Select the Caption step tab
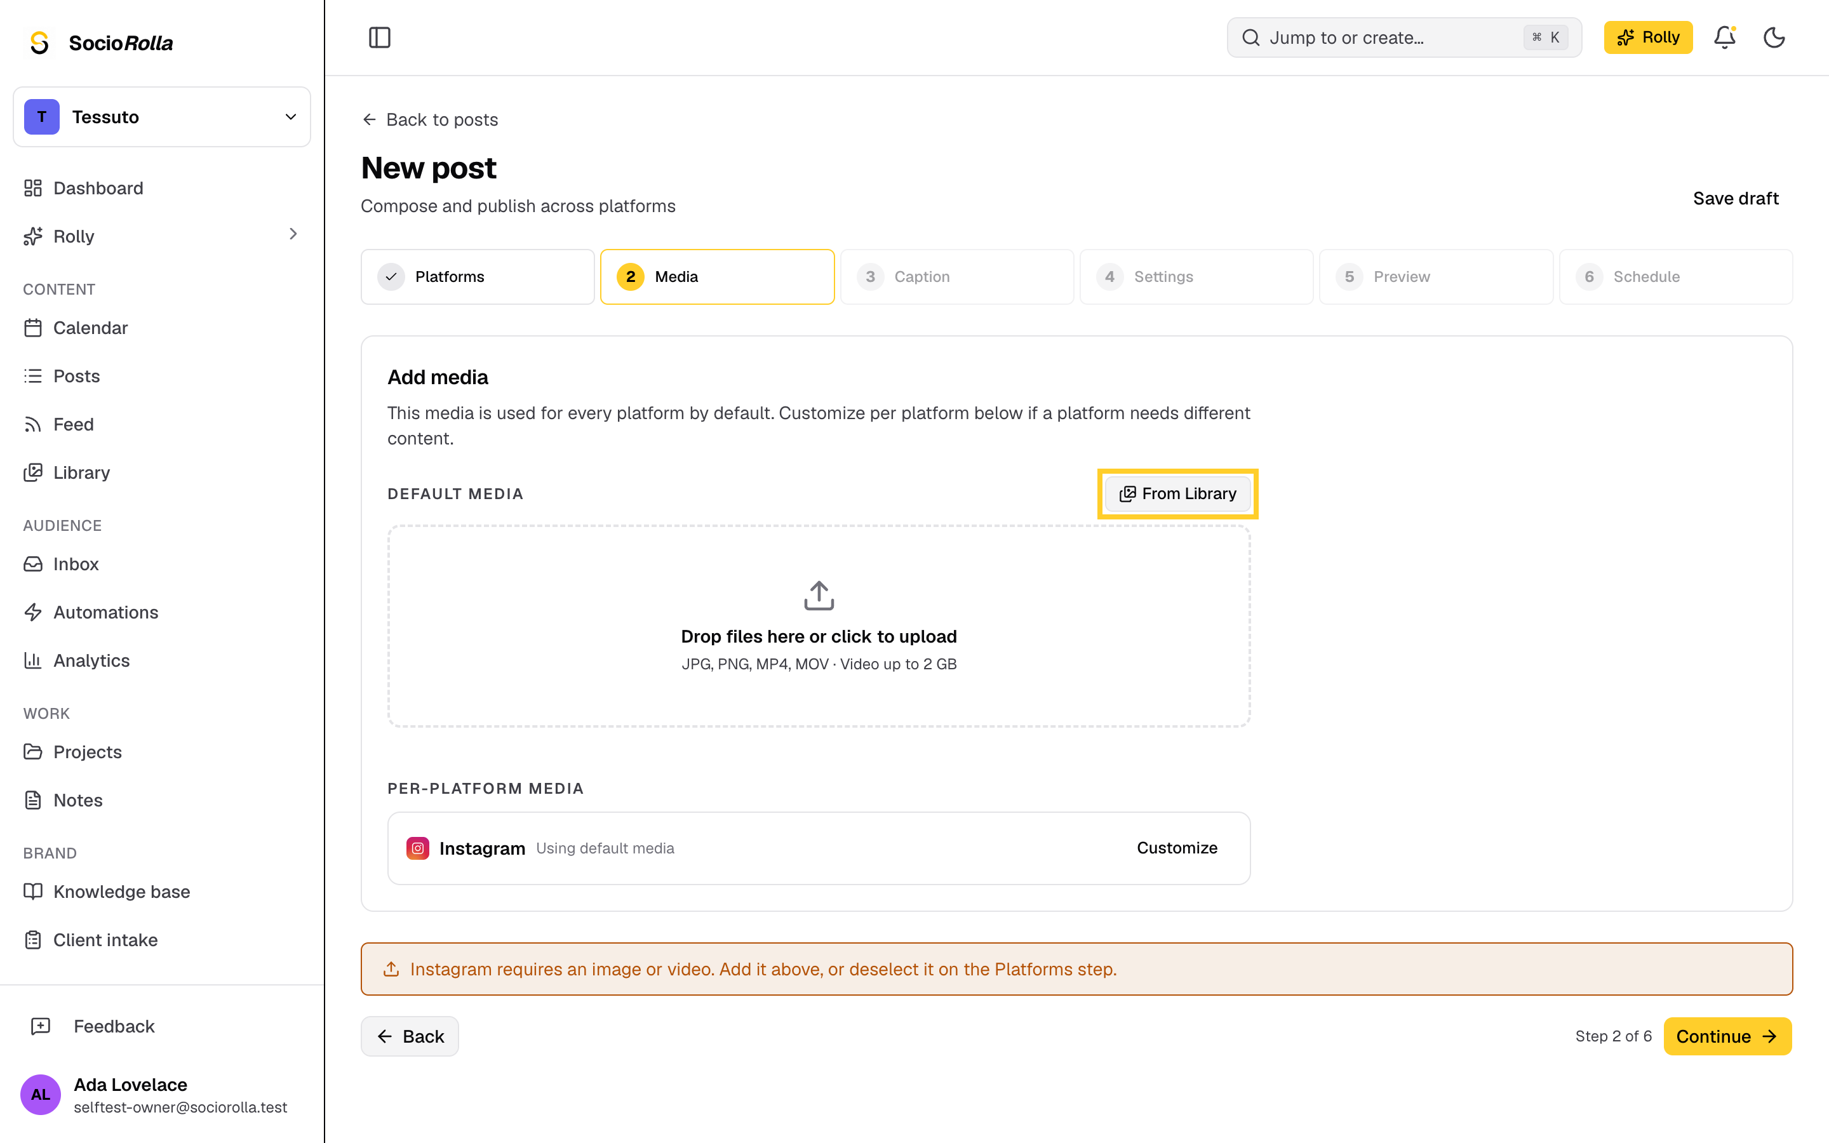This screenshot has height=1143, width=1829. pyautogui.click(x=957, y=277)
